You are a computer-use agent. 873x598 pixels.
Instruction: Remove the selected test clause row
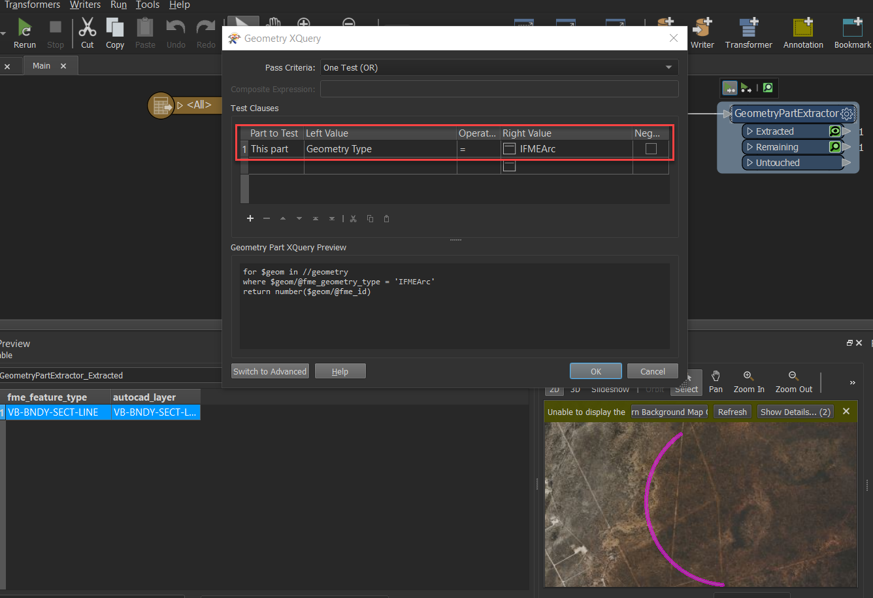[266, 218]
